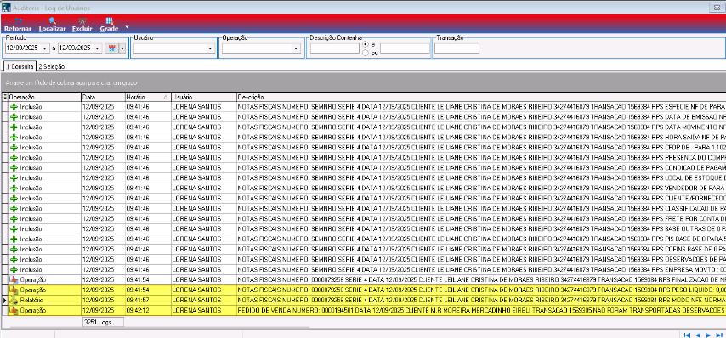Screen dimensions: 726x338
Task: Sort by the Descrição column header
Action: tap(480, 97)
